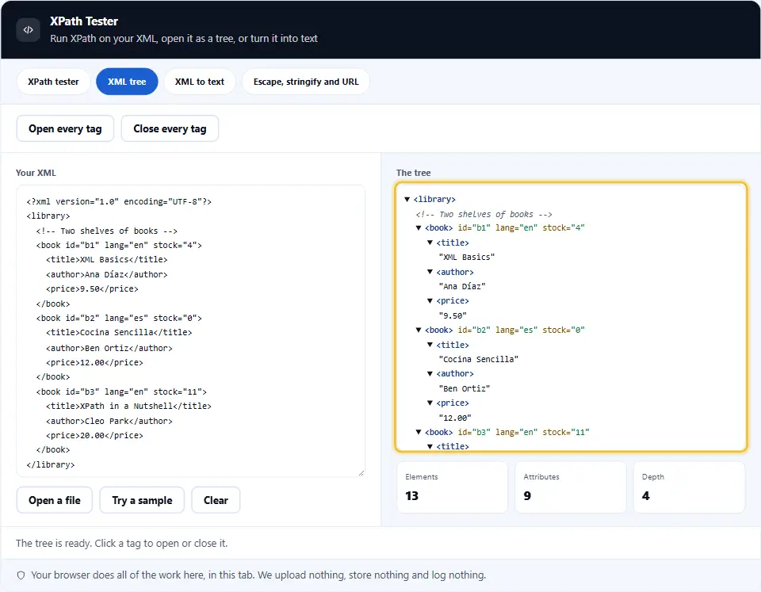Click the "12.00" price value in tree
This screenshot has height=592, width=761.
pos(455,418)
